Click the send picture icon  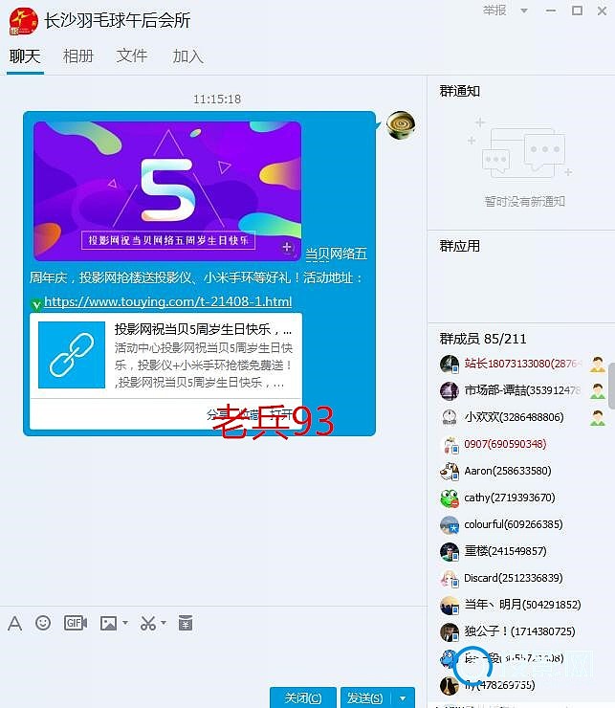click(108, 623)
